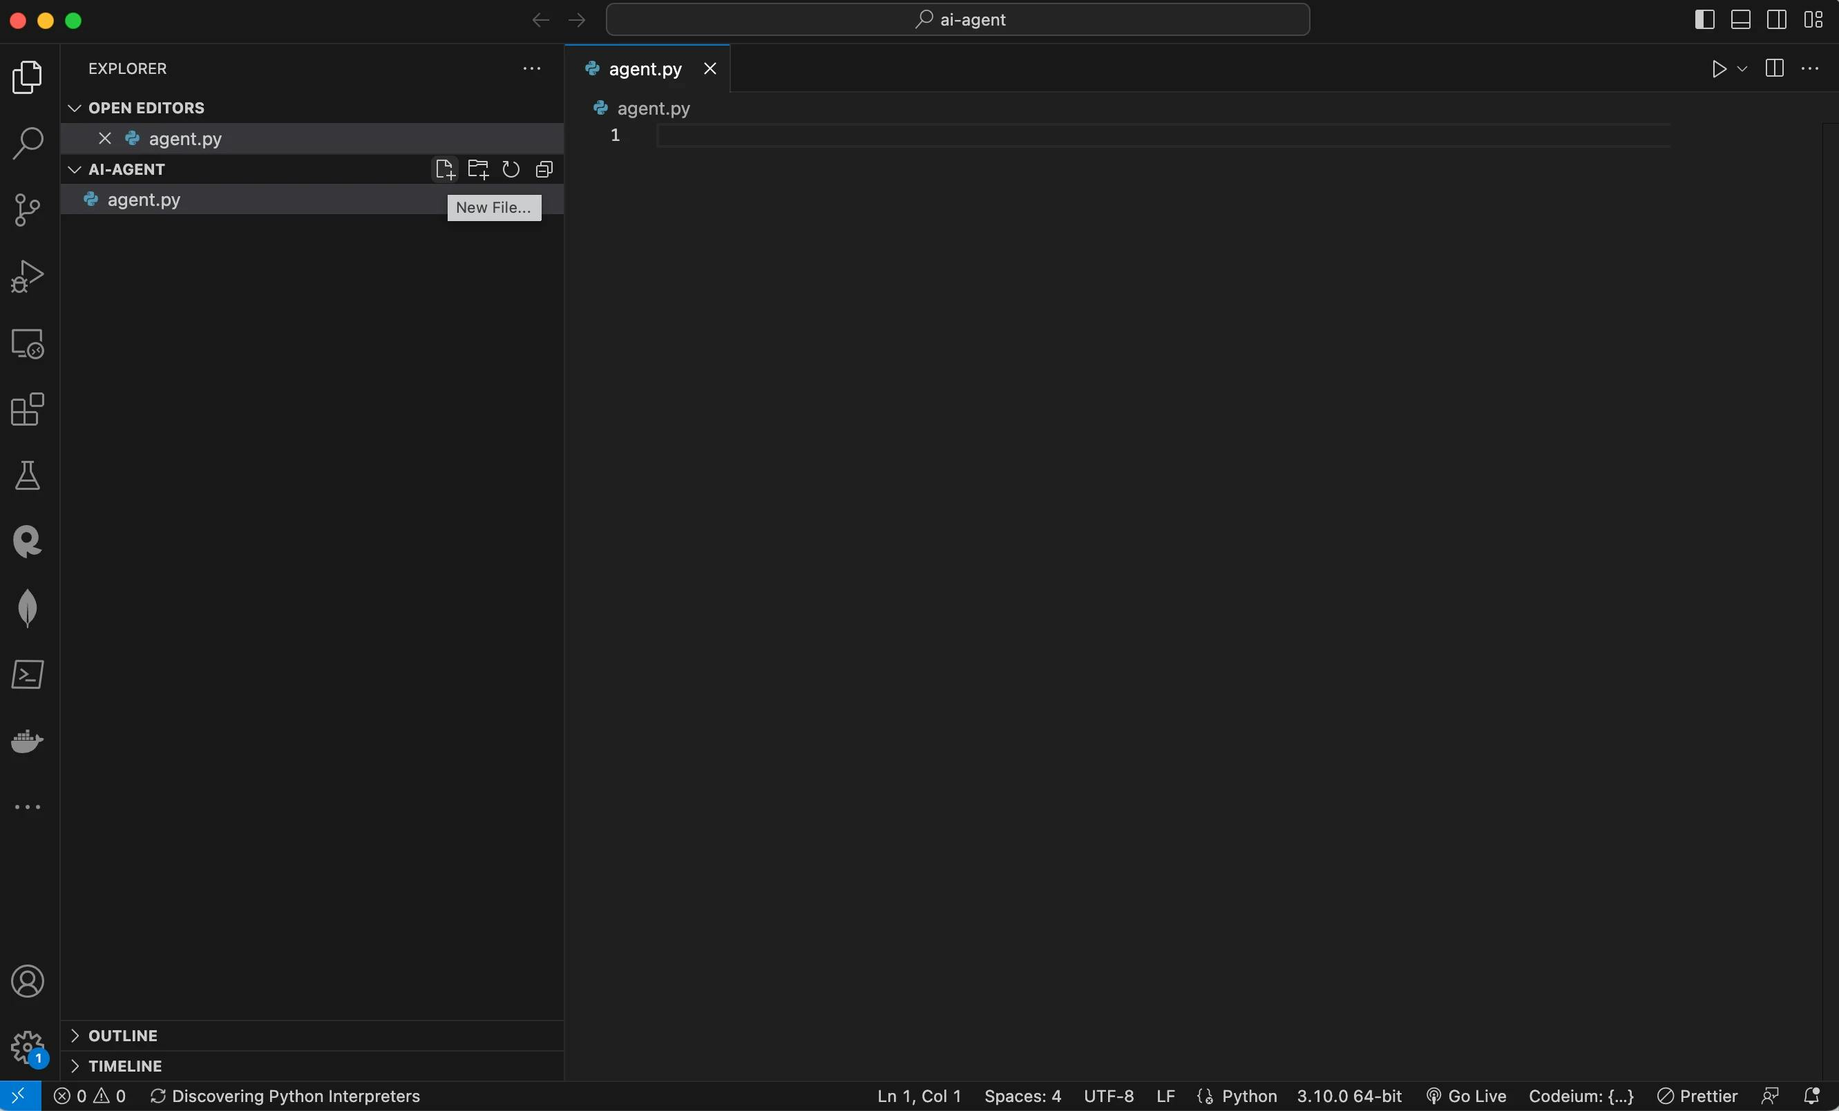Click the ai-agent search command box
Screen dimensions: 1839x1111
pyautogui.click(x=957, y=19)
